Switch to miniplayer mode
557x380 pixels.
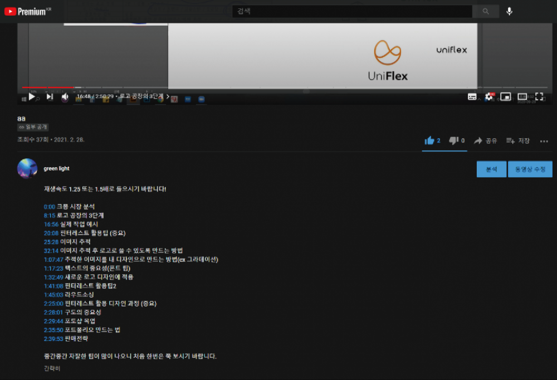[506, 97]
